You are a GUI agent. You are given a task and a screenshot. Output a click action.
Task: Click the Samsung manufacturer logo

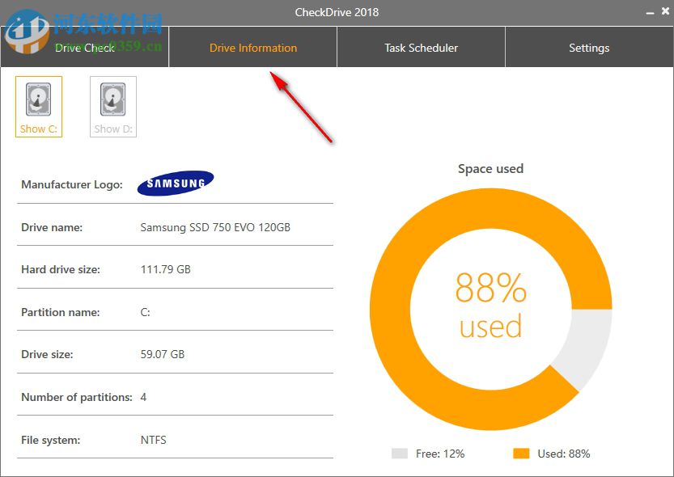click(x=176, y=184)
